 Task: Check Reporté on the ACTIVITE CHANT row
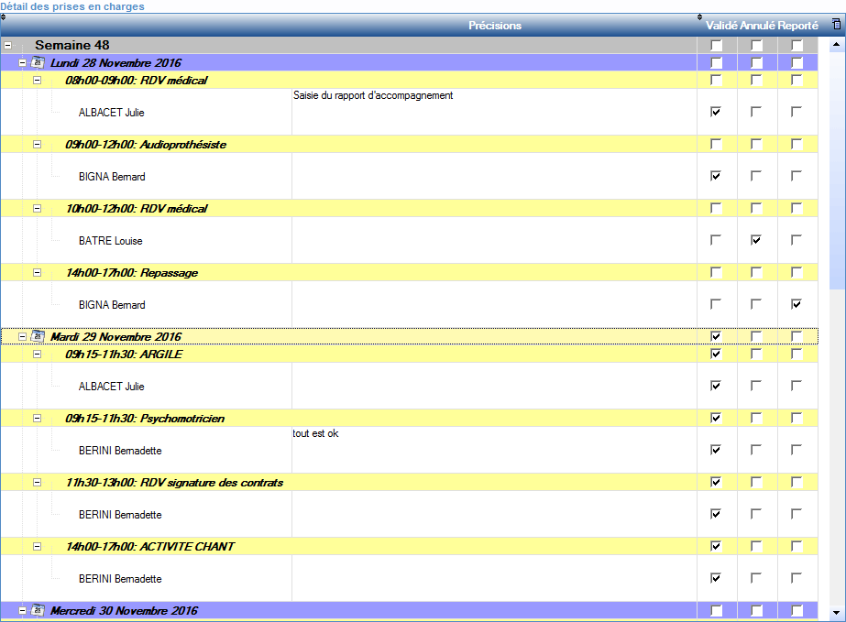(x=797, y=547)
